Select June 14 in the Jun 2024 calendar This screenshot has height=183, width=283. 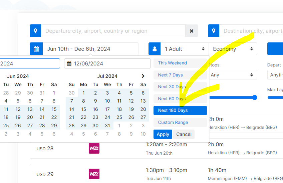[42, 109]
